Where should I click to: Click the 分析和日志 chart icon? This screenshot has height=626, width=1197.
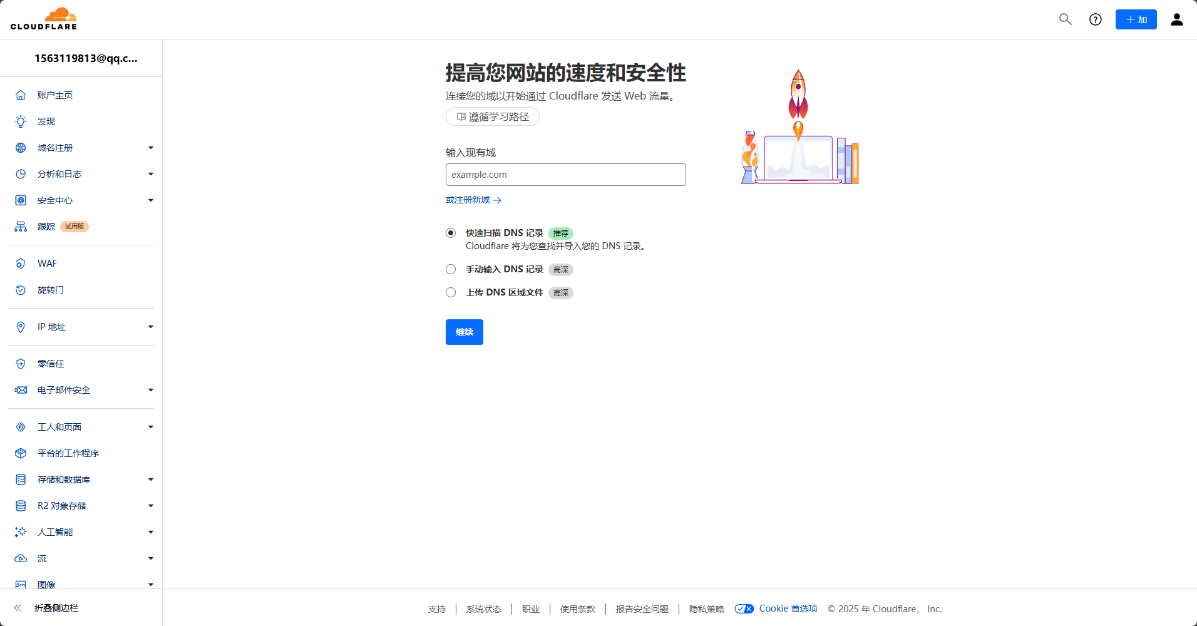[21, 174]
